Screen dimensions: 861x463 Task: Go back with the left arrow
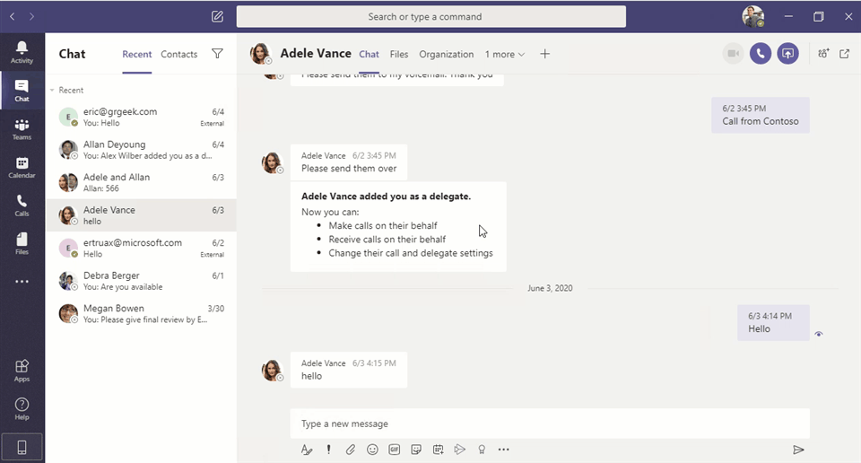12,16
